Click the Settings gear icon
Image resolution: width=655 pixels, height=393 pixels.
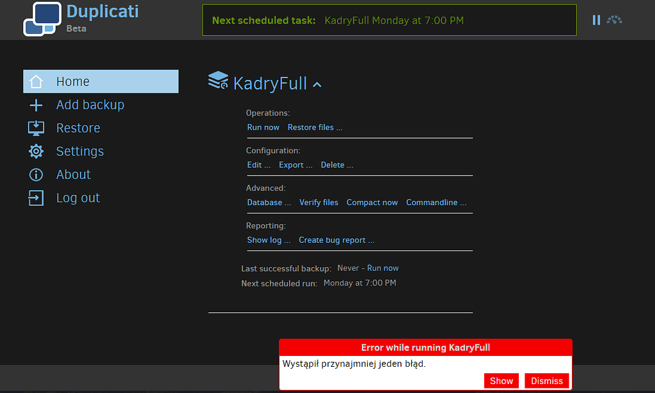point(36,151)
